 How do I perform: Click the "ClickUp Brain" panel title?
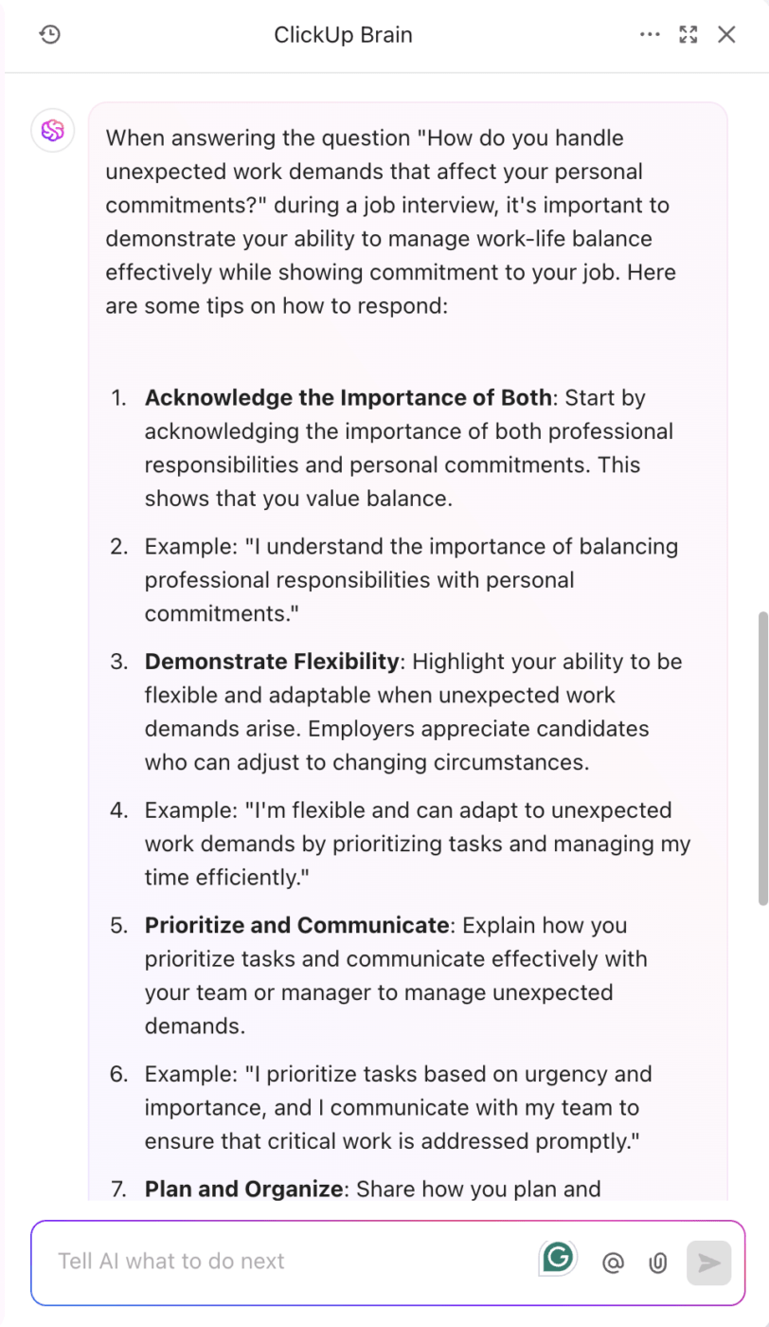pyautogui.click(x=343, y=35)
